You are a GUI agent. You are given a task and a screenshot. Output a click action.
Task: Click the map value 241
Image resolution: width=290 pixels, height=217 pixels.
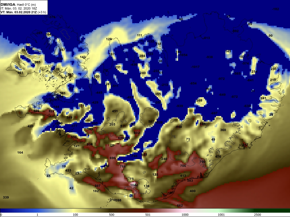point(263,98)
